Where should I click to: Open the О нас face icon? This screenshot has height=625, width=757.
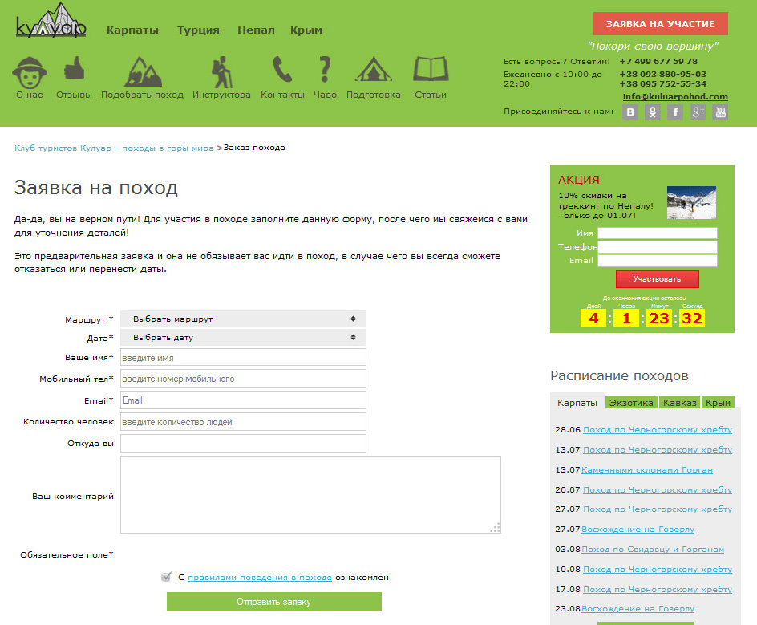tap(29, 71)
